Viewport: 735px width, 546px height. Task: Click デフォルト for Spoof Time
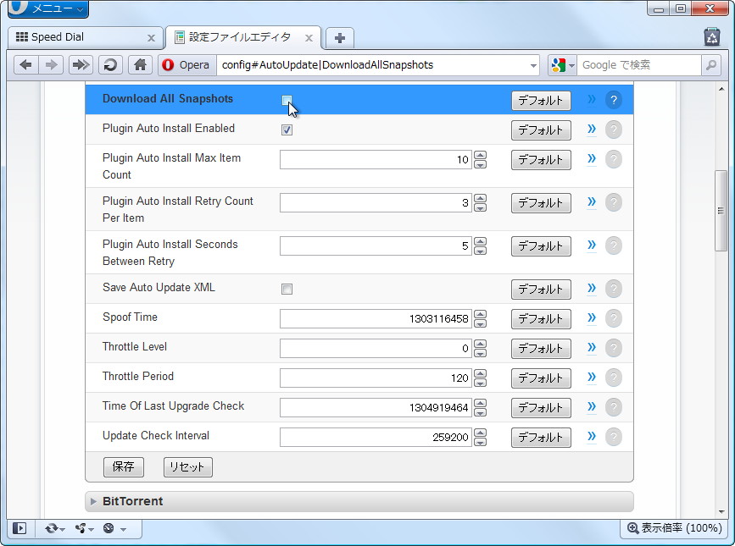541,319
